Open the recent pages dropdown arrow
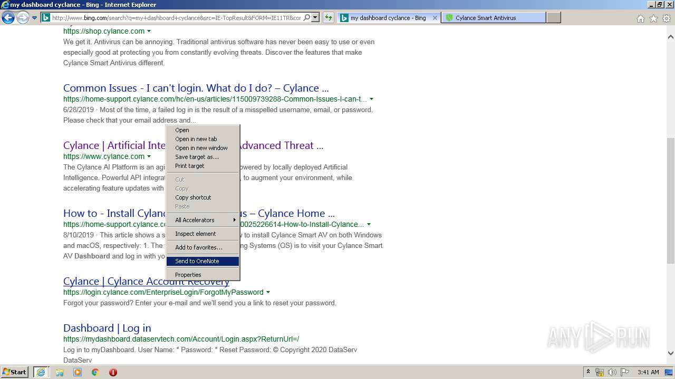Viewport: 675px width, 379px height. tap(35, 18)
